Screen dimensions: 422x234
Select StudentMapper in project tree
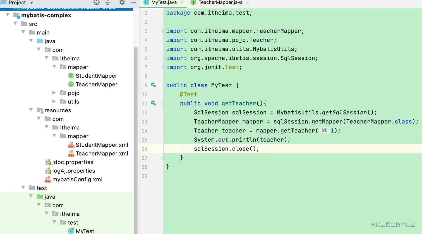[96, 76]
